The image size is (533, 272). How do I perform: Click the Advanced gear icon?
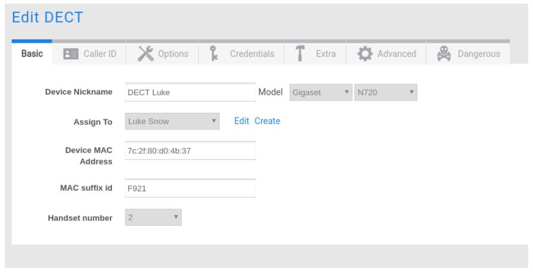[364, 54]
